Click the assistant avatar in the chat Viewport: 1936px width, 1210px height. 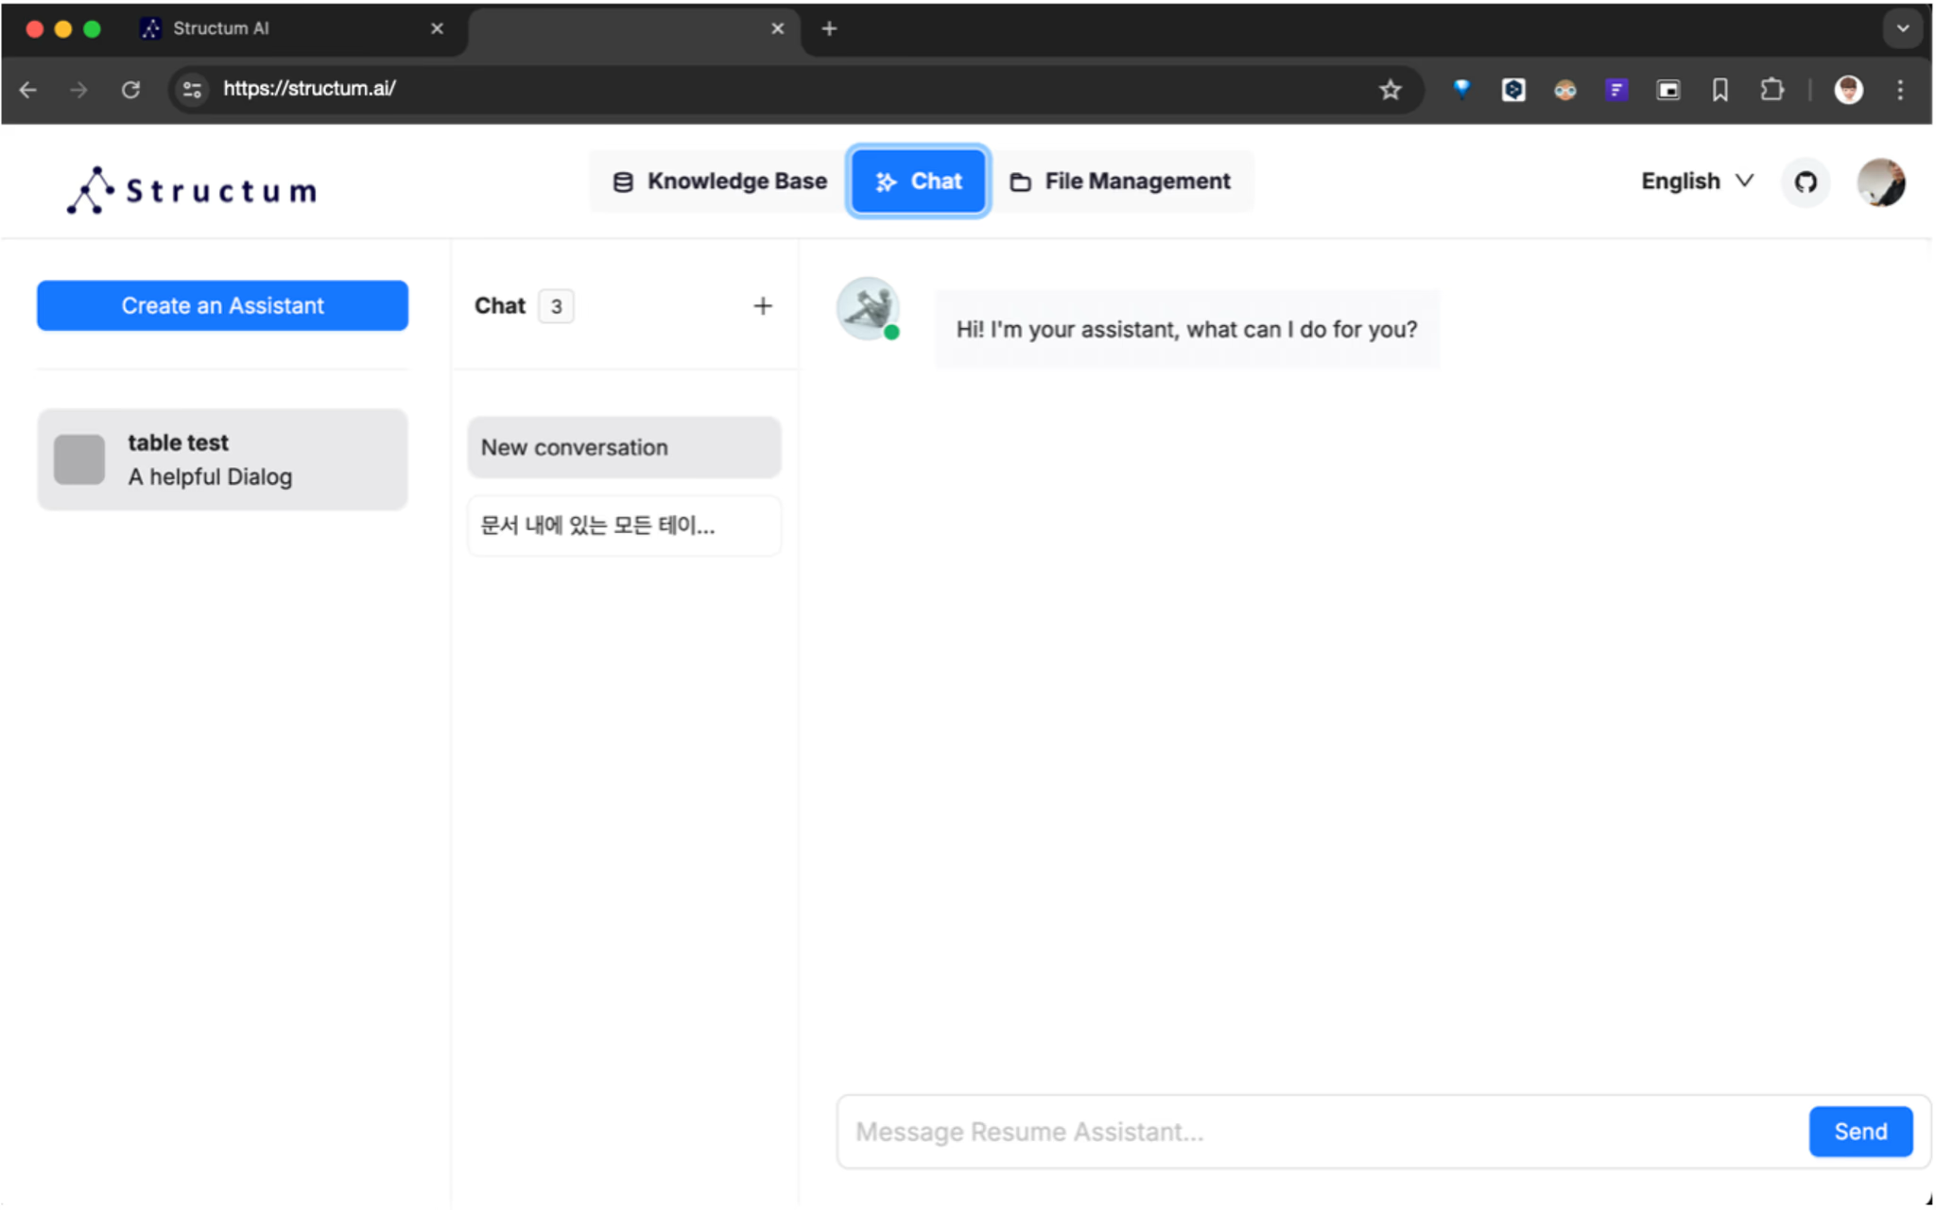867,308
